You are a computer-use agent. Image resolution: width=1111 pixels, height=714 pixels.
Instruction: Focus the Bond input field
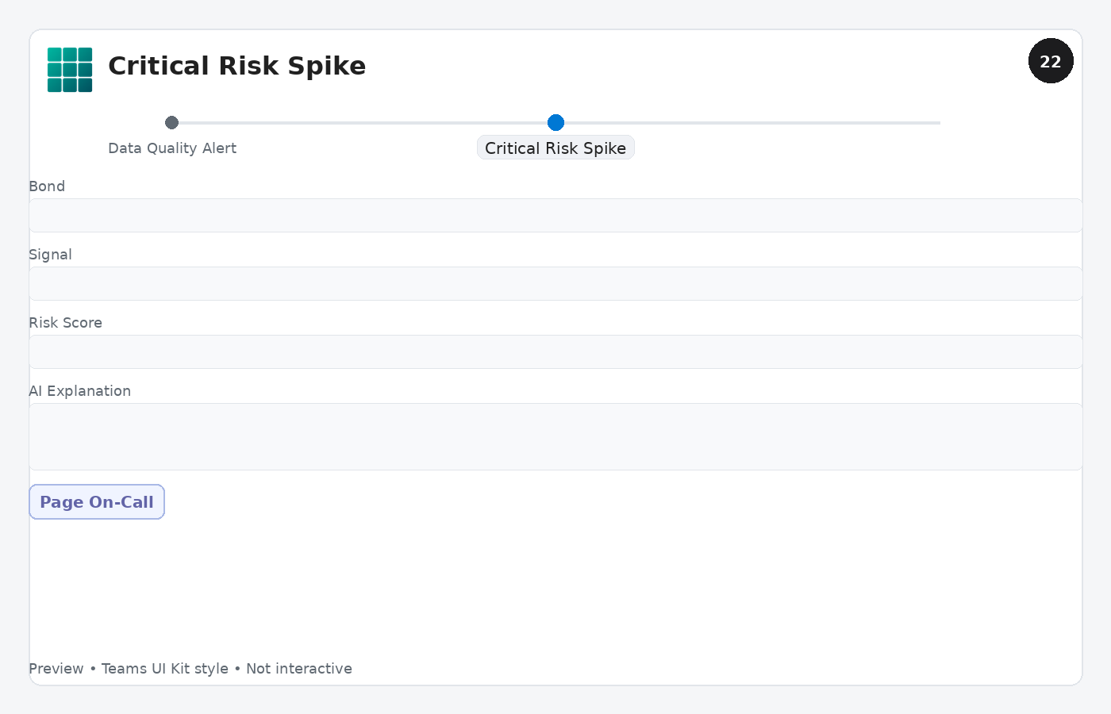coord(555,215)
